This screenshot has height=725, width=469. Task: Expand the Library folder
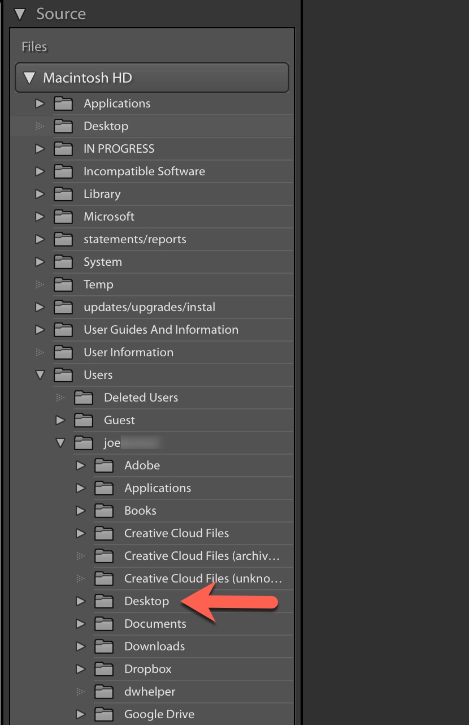(x=40, y=194)
